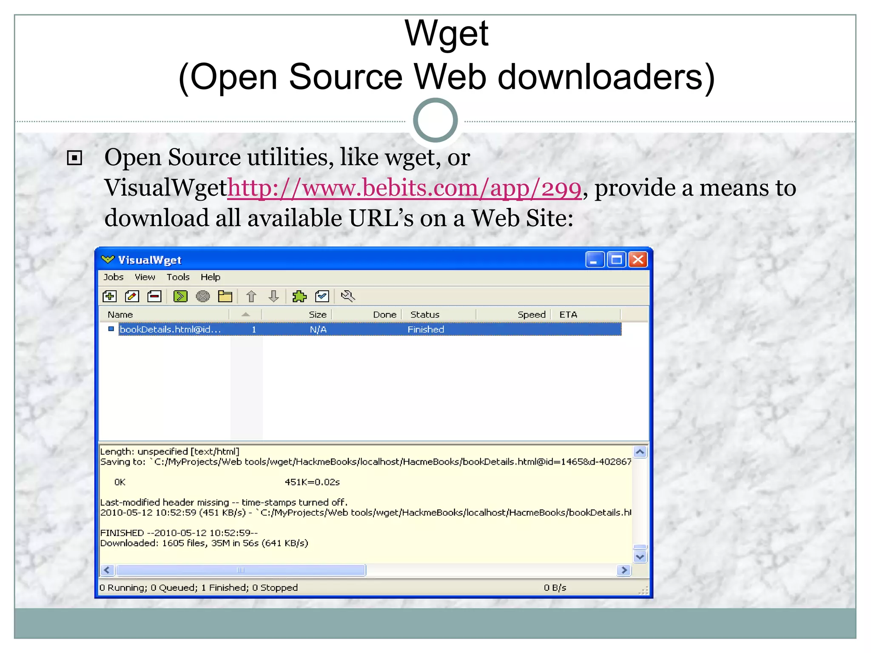
Task: Click the sort arrow column header
Action: pyautogui.click(x=245, y=315)
